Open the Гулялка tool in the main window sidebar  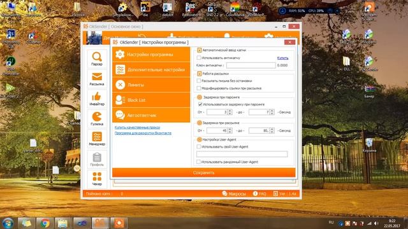[x=97, y=119]
